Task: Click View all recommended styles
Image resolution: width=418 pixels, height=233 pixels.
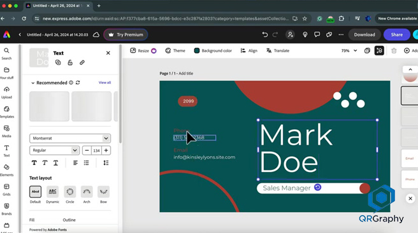Action: [x=104, y=83]
